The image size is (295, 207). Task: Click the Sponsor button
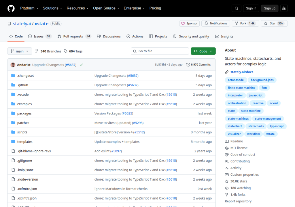(189, 24)
